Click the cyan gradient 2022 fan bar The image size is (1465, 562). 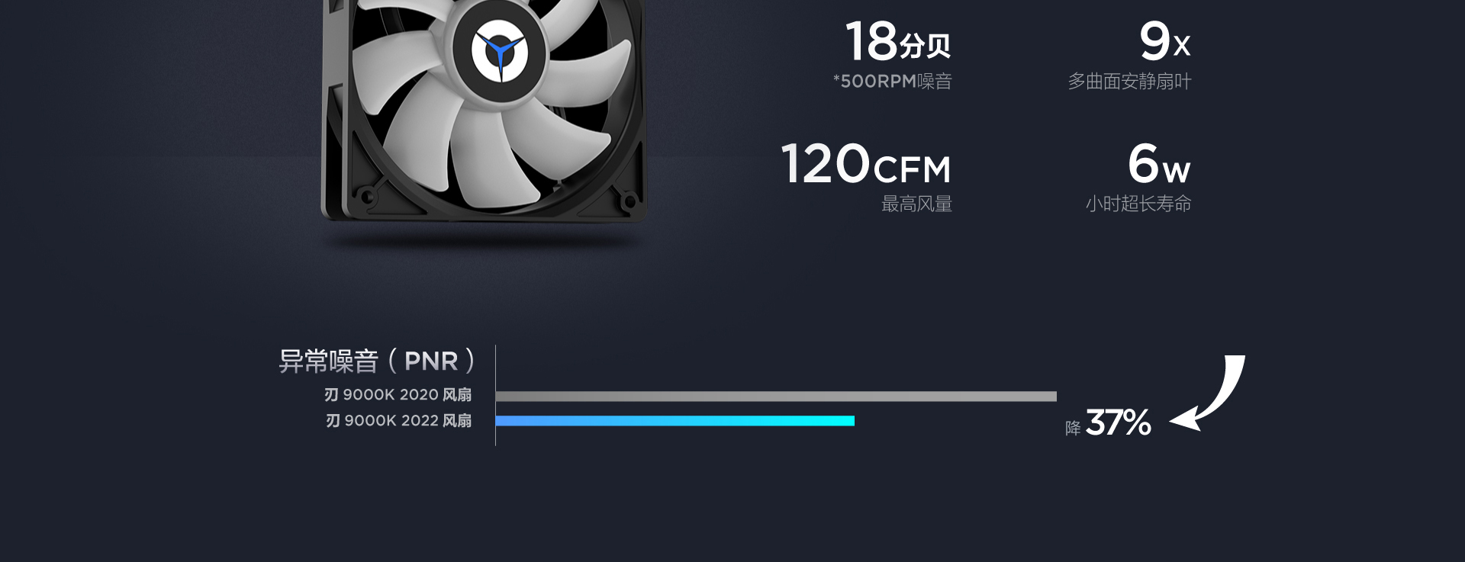coord(675,421)
